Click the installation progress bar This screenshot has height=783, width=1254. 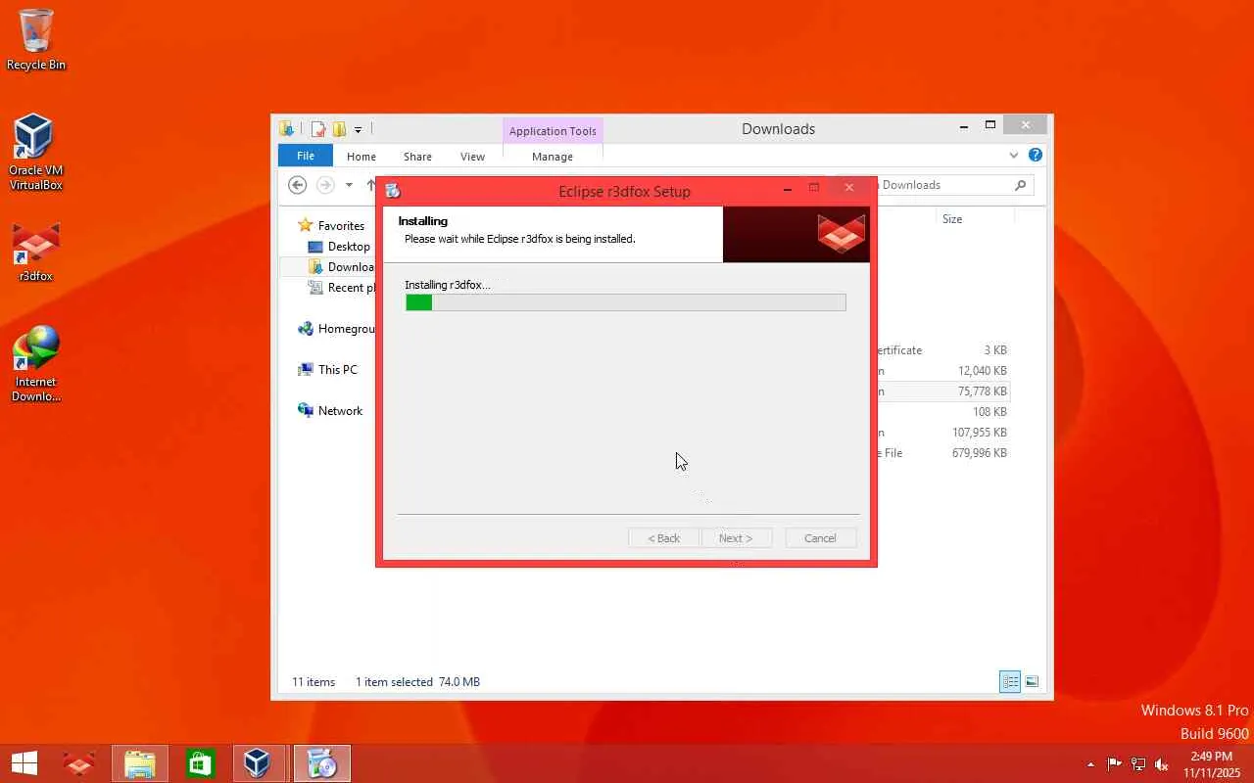pyautogui.click(x=625, y=303)
